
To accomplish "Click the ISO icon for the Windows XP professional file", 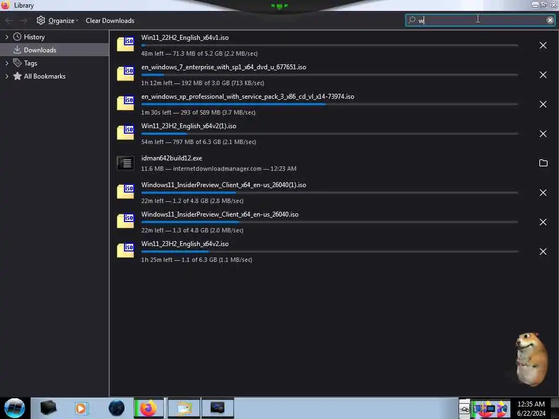I will coord(126,103).
